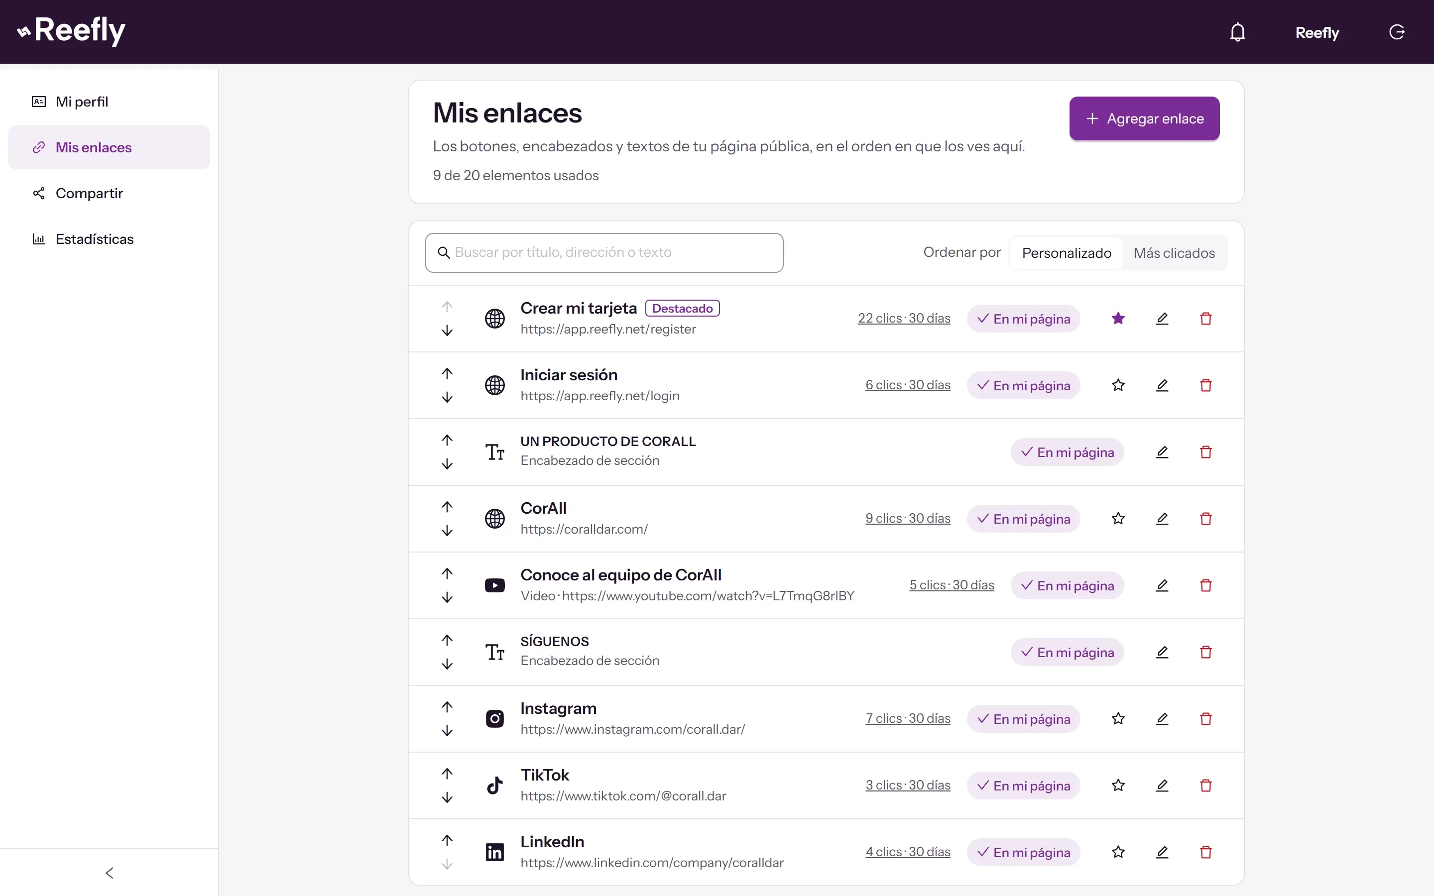
Task: Move LinkedIn link up one position
Action: pos(448,840)
